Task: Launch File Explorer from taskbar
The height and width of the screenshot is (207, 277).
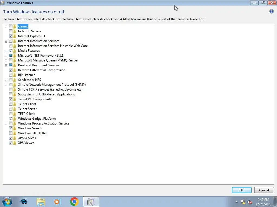Action: click(41, 202)
